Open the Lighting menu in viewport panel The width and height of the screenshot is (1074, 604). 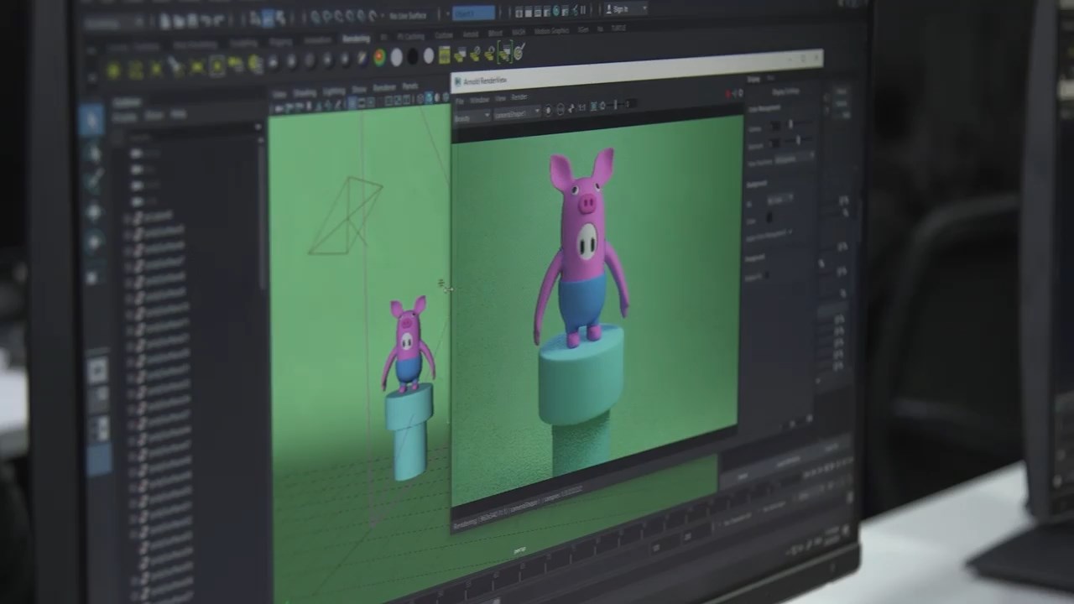point(334,91)
